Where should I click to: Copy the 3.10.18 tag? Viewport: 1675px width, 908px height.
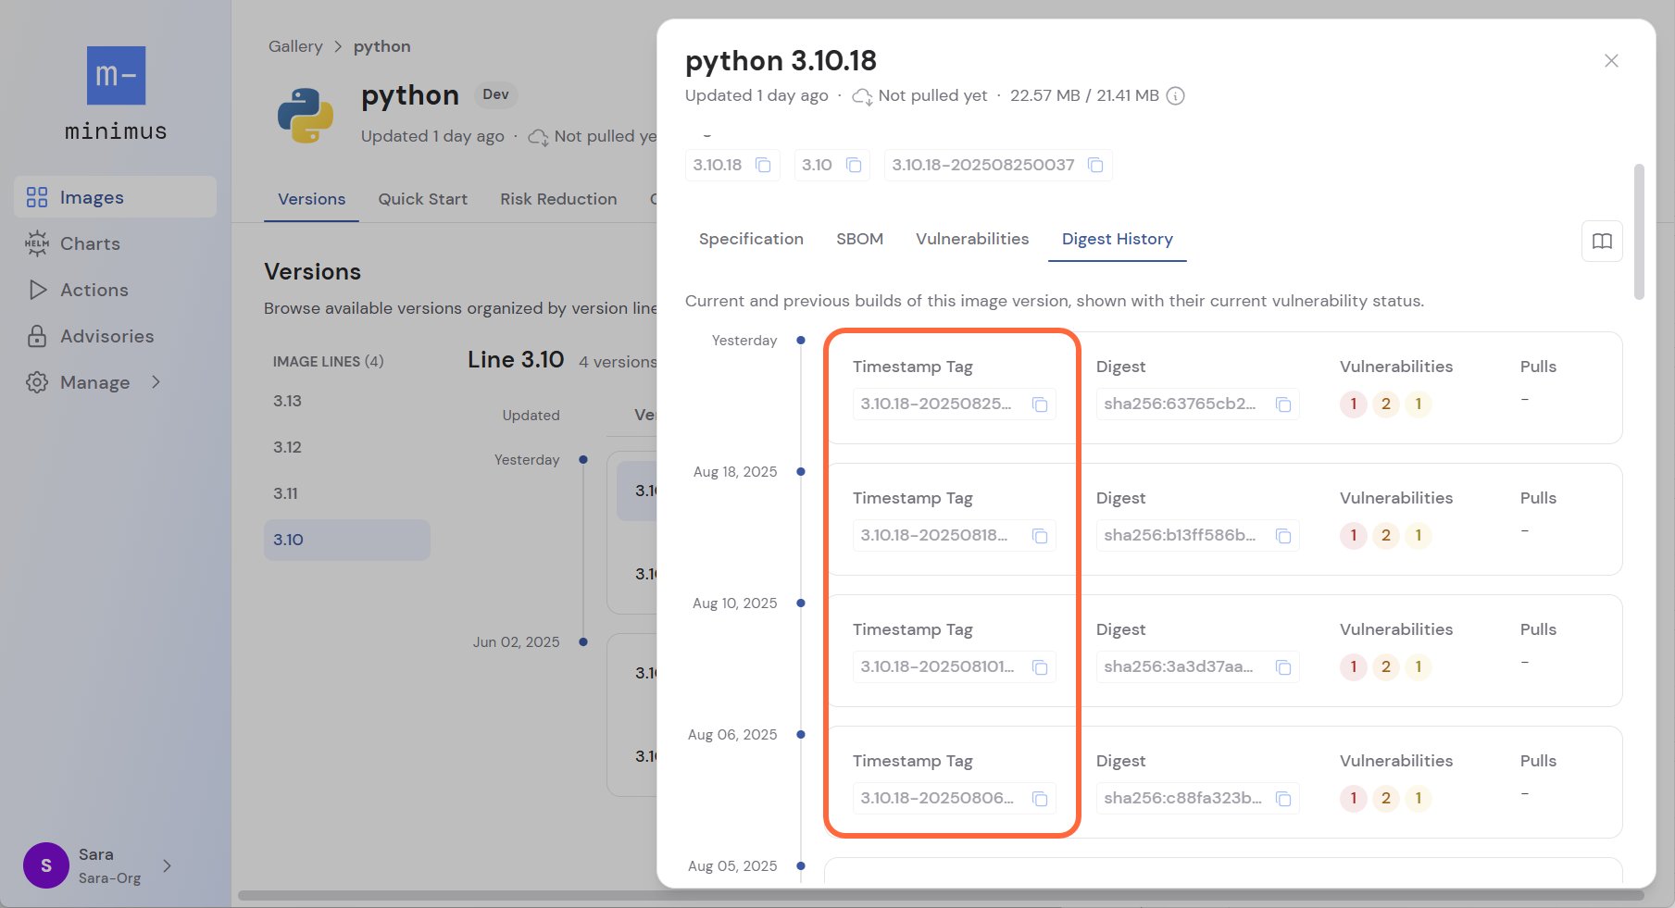763,165
